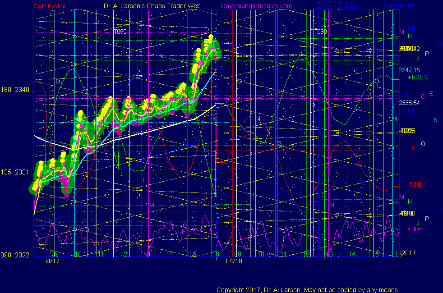Select the '04/17/2017 20:20 UT' timestamp
The height and width of the screenshot is (293, 443).
(335, 3)
